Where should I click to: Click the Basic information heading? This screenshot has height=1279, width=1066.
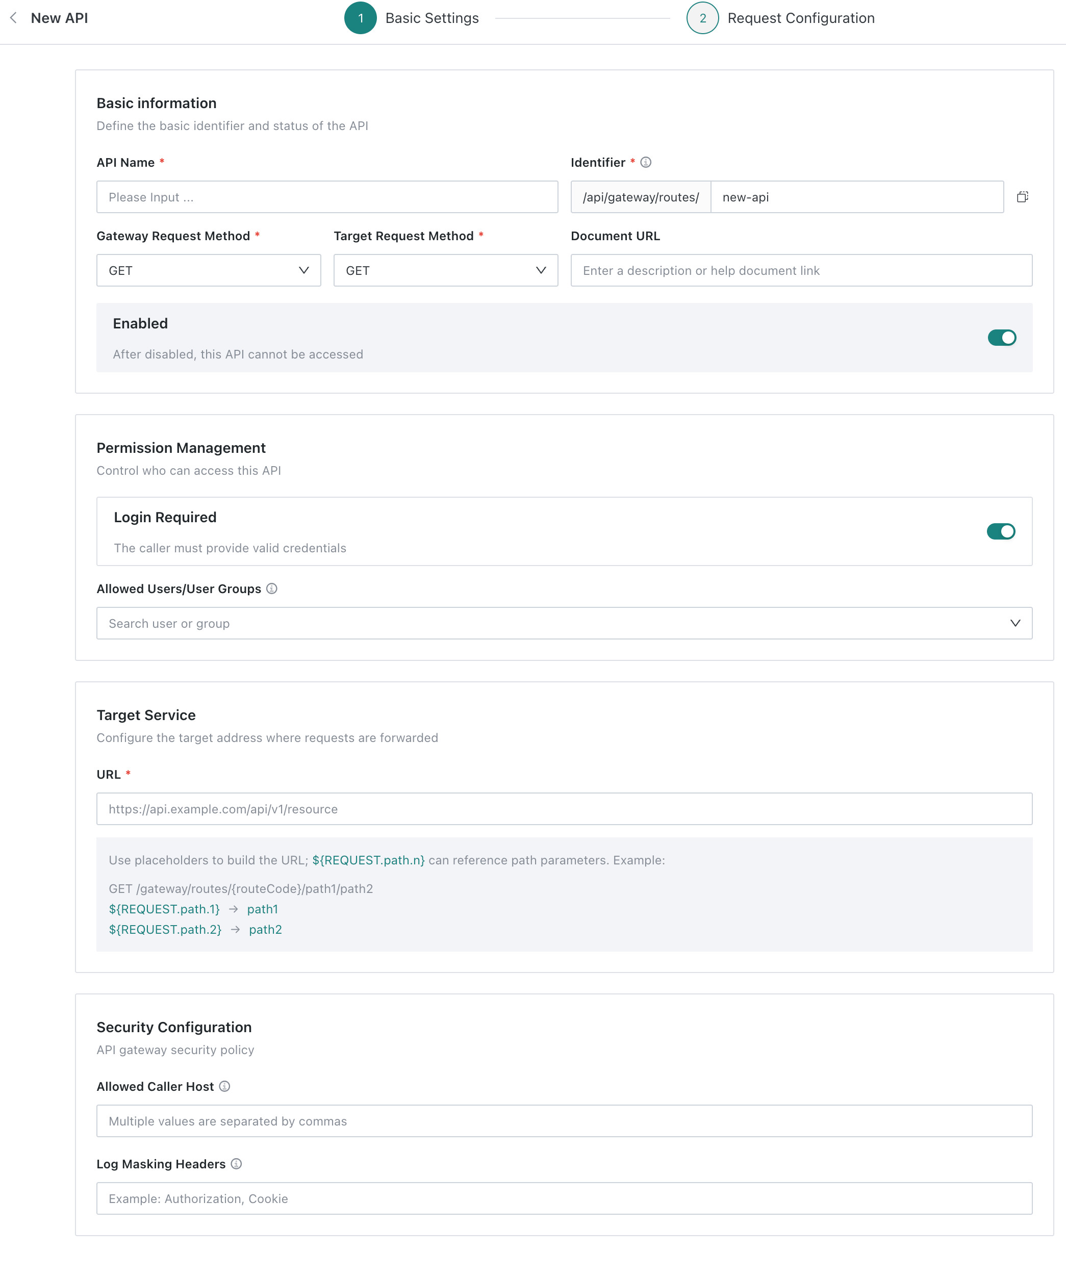click(157, 103)
